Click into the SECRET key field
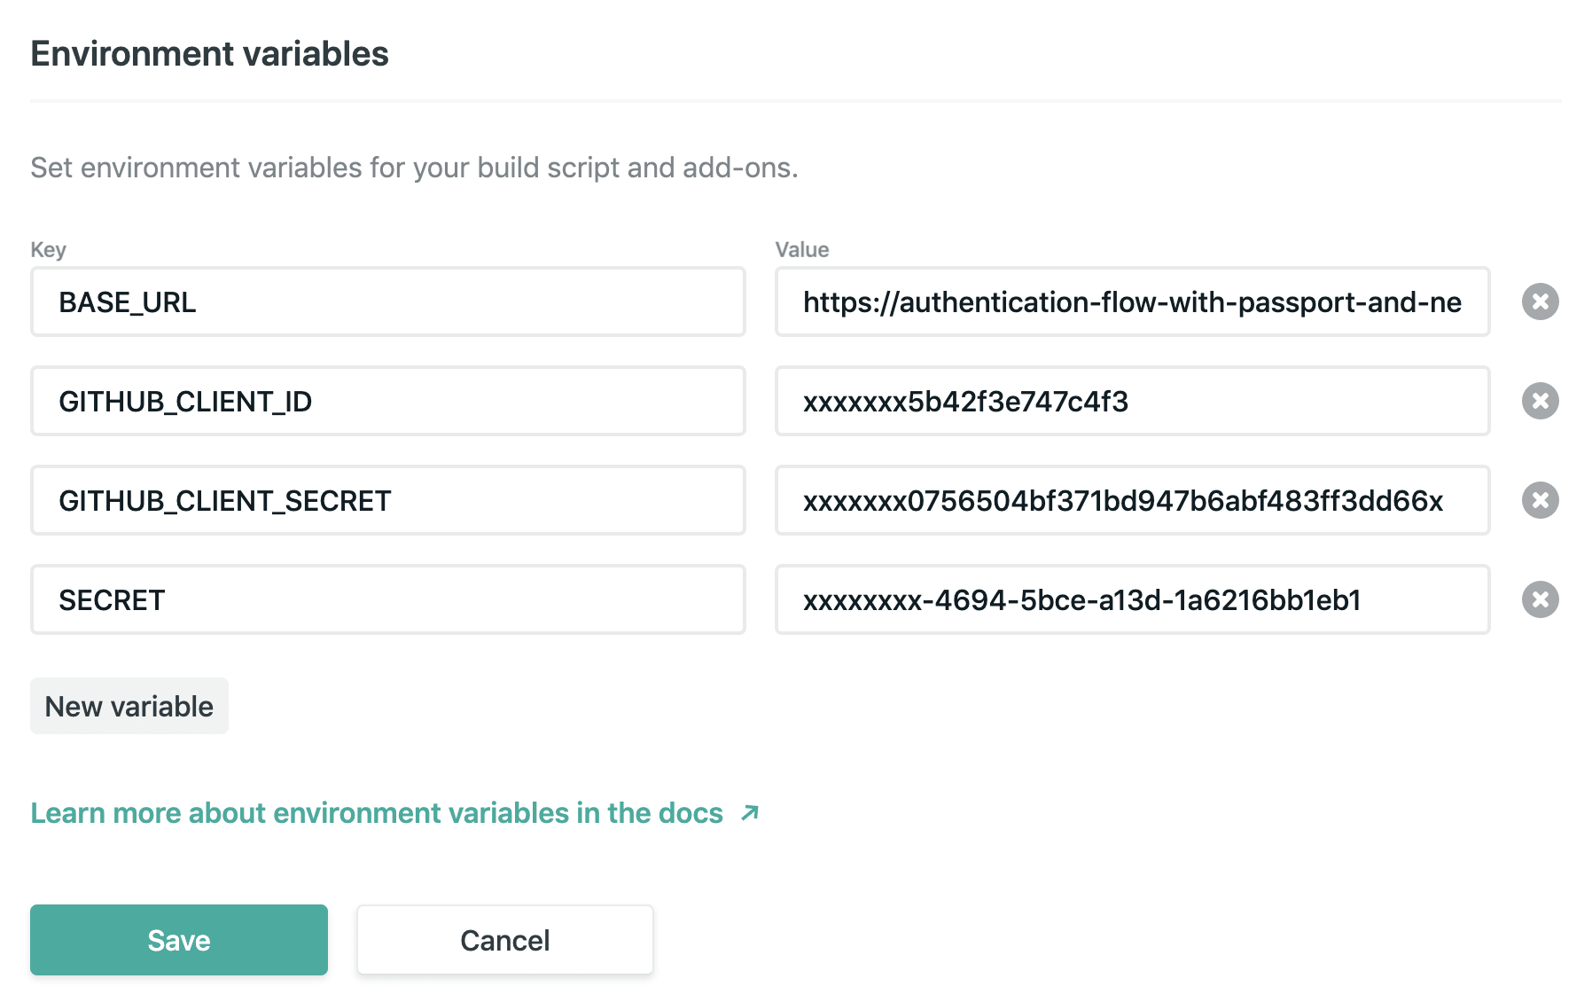1592x1002 pixels. (387, 599)
